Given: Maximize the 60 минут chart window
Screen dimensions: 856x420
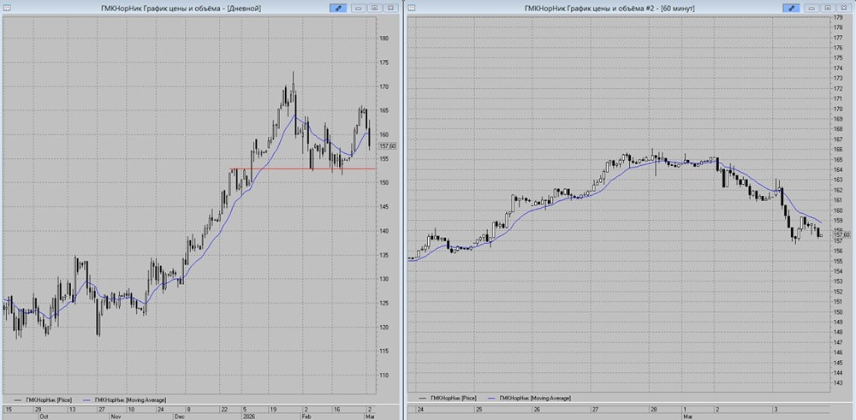Looking at the screenshot, I should click(828, 8).
